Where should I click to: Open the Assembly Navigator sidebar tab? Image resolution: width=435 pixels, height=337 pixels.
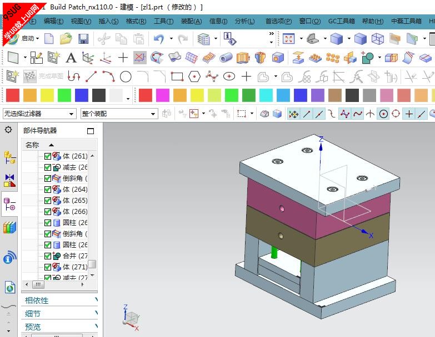click(x=9, y=158)
